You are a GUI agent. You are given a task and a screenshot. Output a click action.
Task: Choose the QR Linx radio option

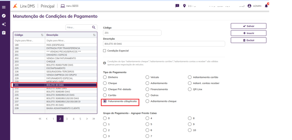tap(190, 89)
